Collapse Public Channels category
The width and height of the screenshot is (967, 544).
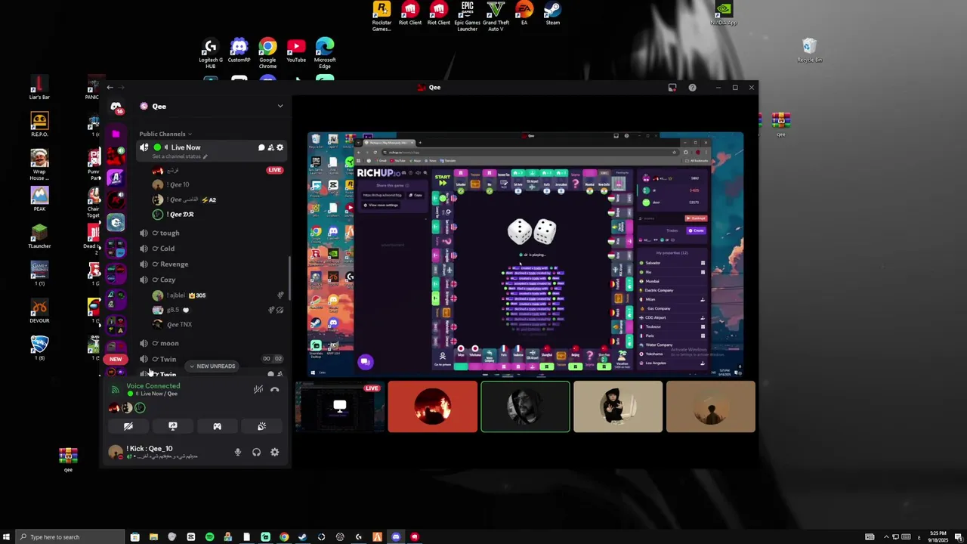click(x=165, y=134)
